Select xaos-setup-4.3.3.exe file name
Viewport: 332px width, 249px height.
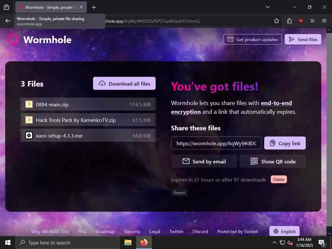click(x=59, y=136)
